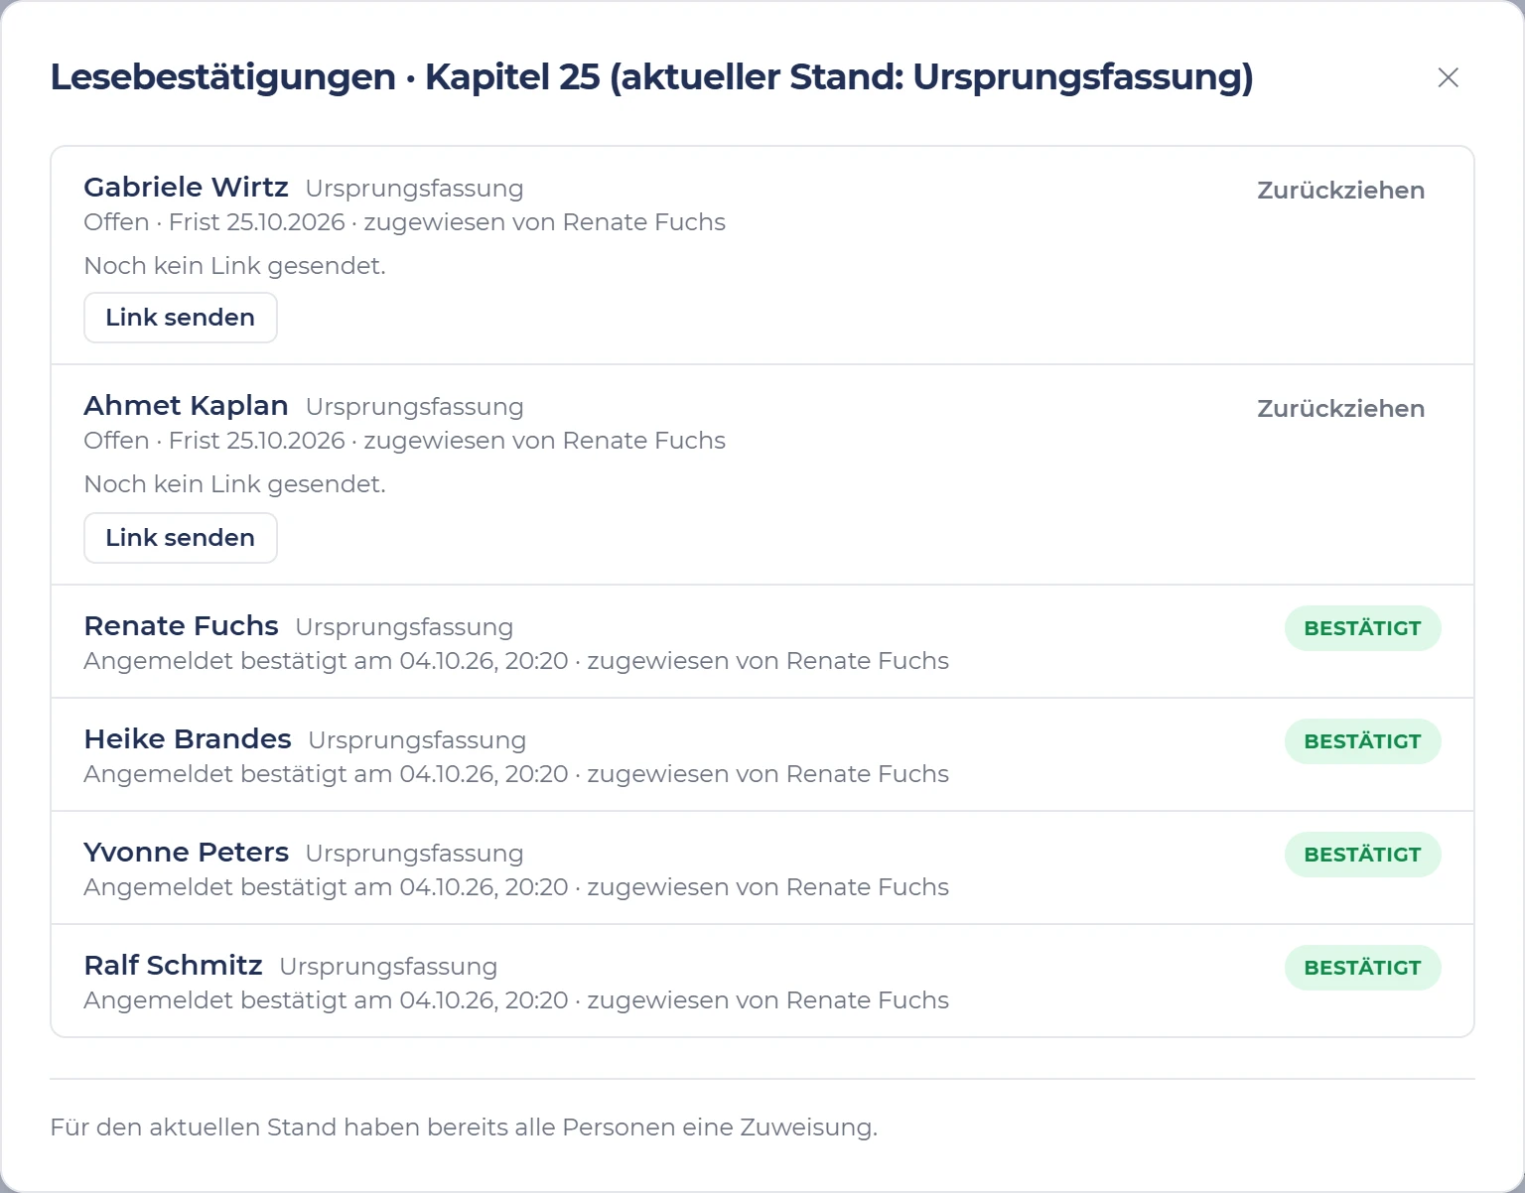The width and height of the screenshot is (1525, 1193).
Task: Click the confirmation timestamp line under Renate Fuchs
Action: click(x=516, y=661)
